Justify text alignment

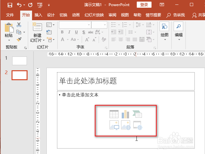pyautogui.click(x=135, y=39)
